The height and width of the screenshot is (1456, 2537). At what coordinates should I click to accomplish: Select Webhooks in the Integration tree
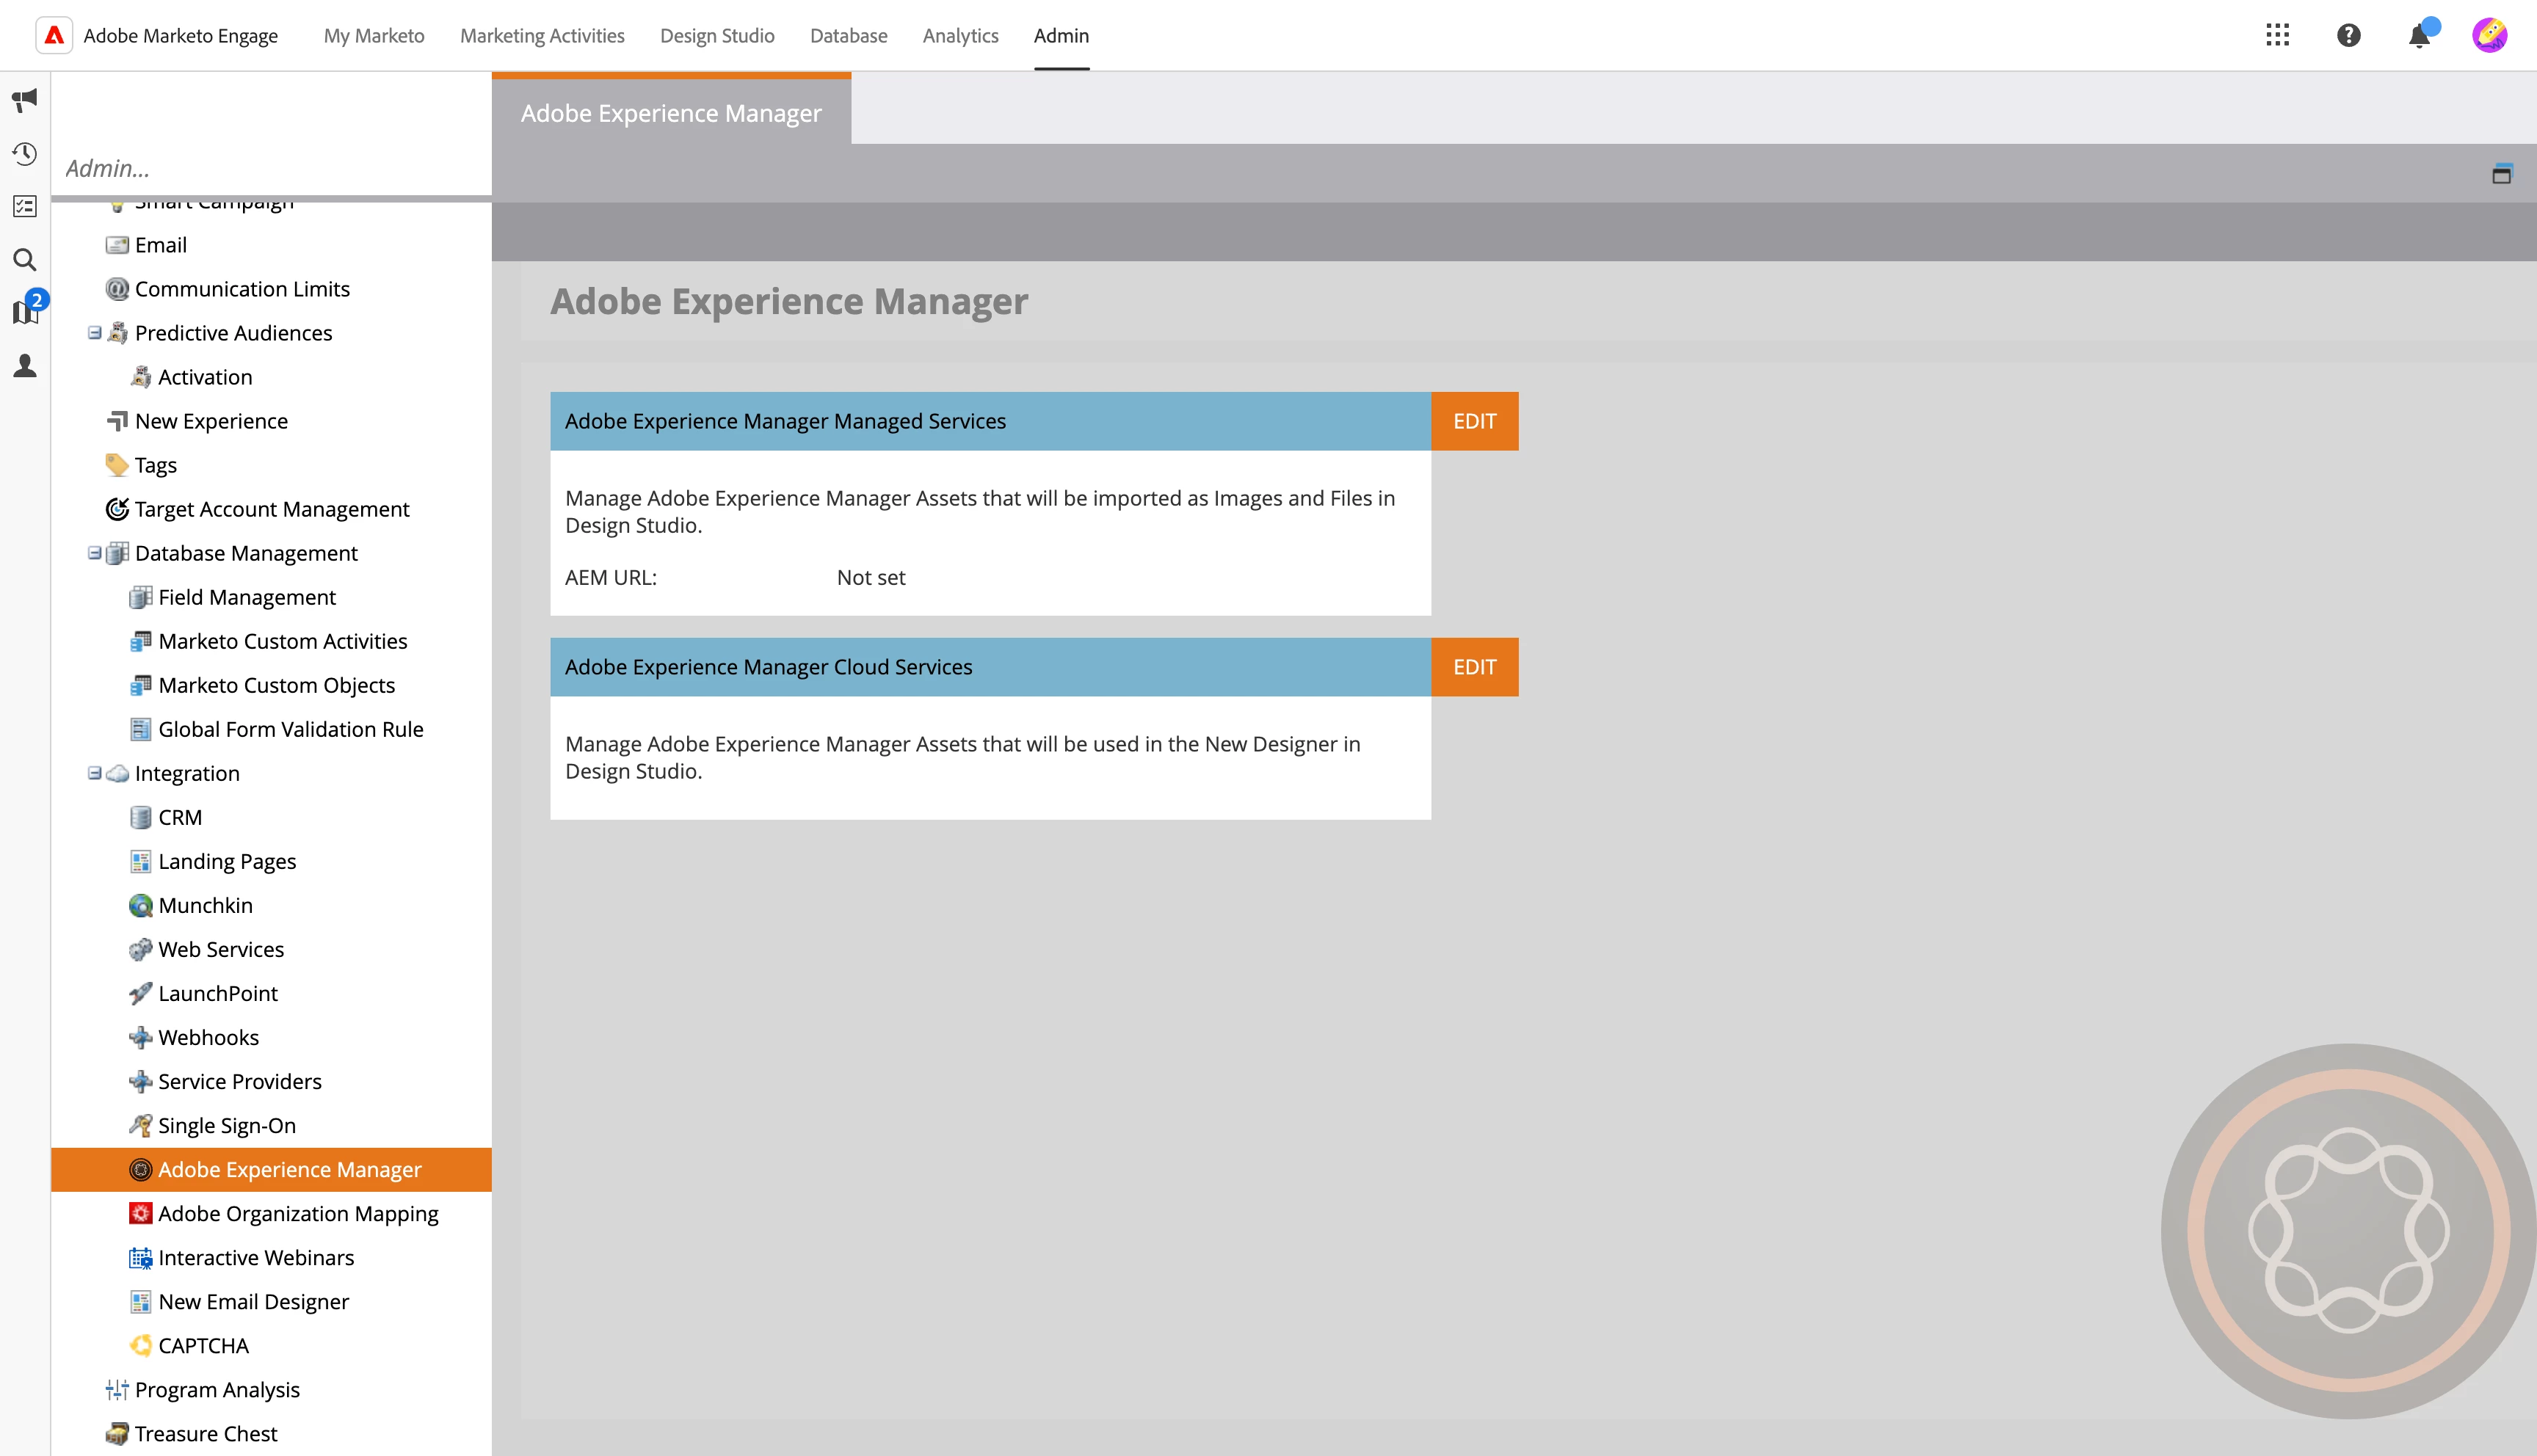208,1037
